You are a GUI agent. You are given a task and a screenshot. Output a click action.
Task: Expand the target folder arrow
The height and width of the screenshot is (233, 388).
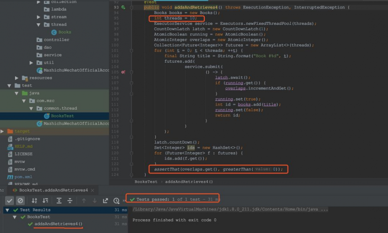coord(2,131)
